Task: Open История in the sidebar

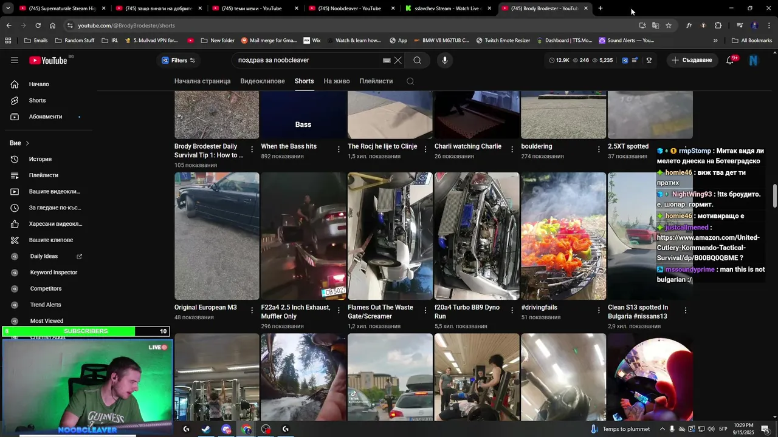Action: pyautogui.click(x=49, y=159)
